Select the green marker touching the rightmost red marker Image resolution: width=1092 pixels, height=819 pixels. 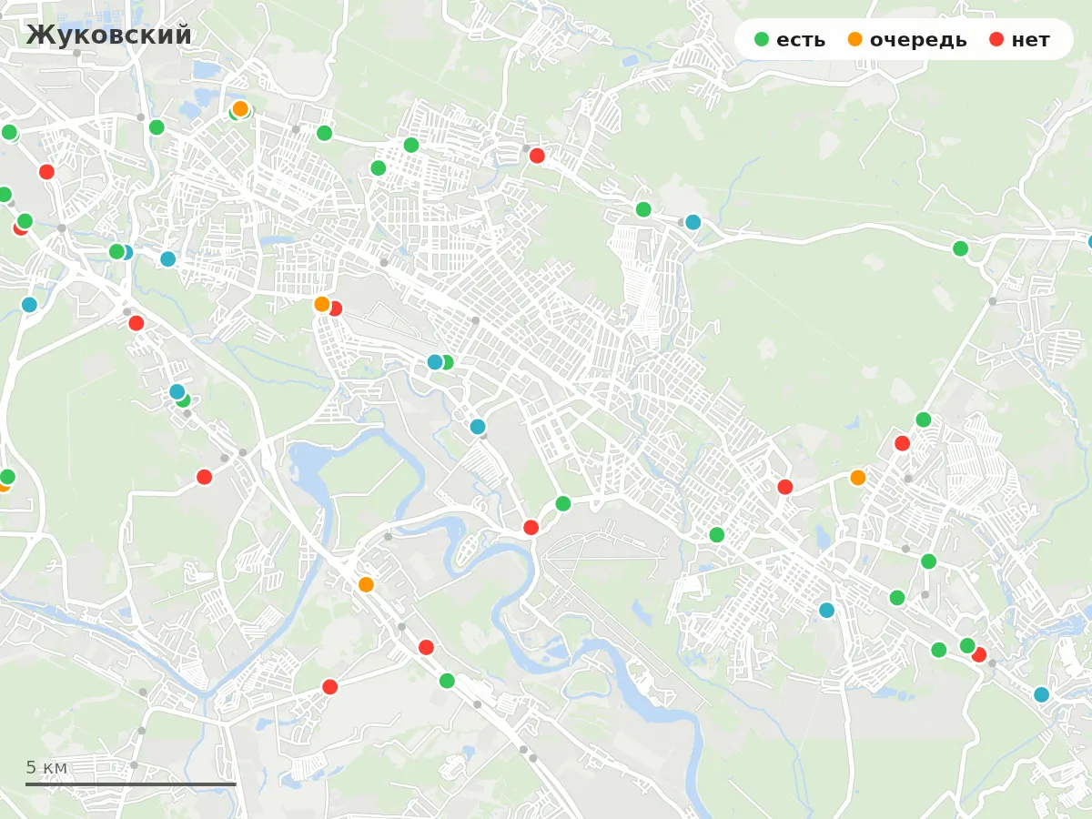click(967, 645)
